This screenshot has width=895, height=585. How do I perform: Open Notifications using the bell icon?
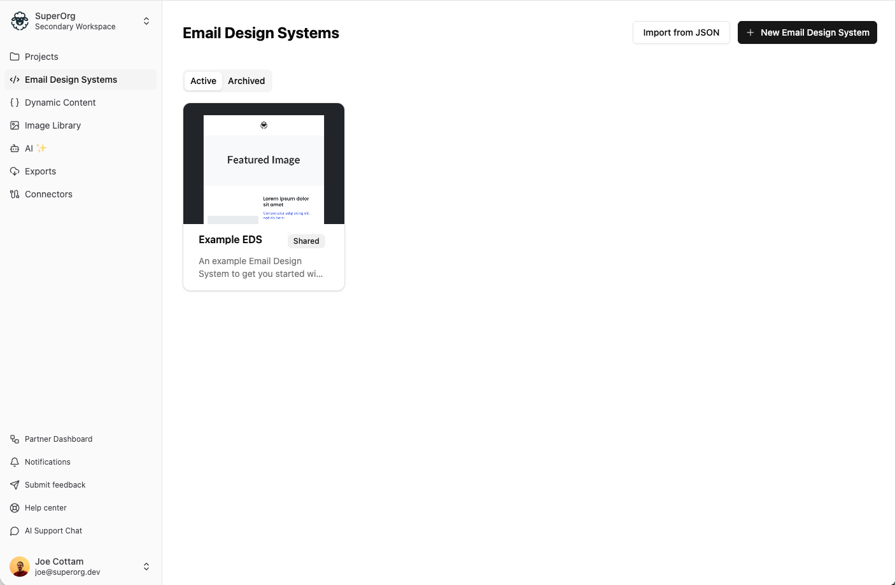click(x=14, y=462)
